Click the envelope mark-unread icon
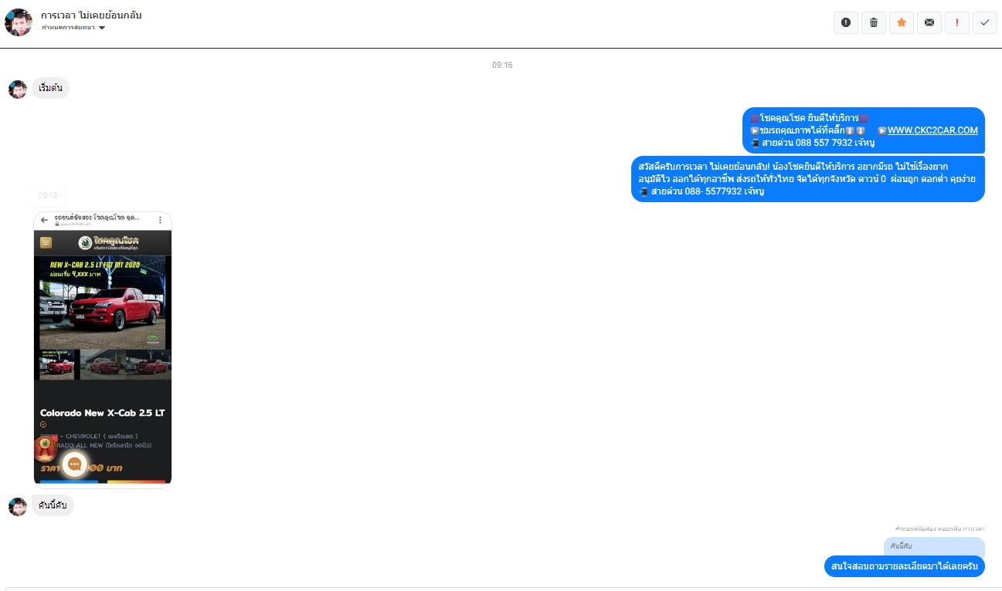 [929, 22]
